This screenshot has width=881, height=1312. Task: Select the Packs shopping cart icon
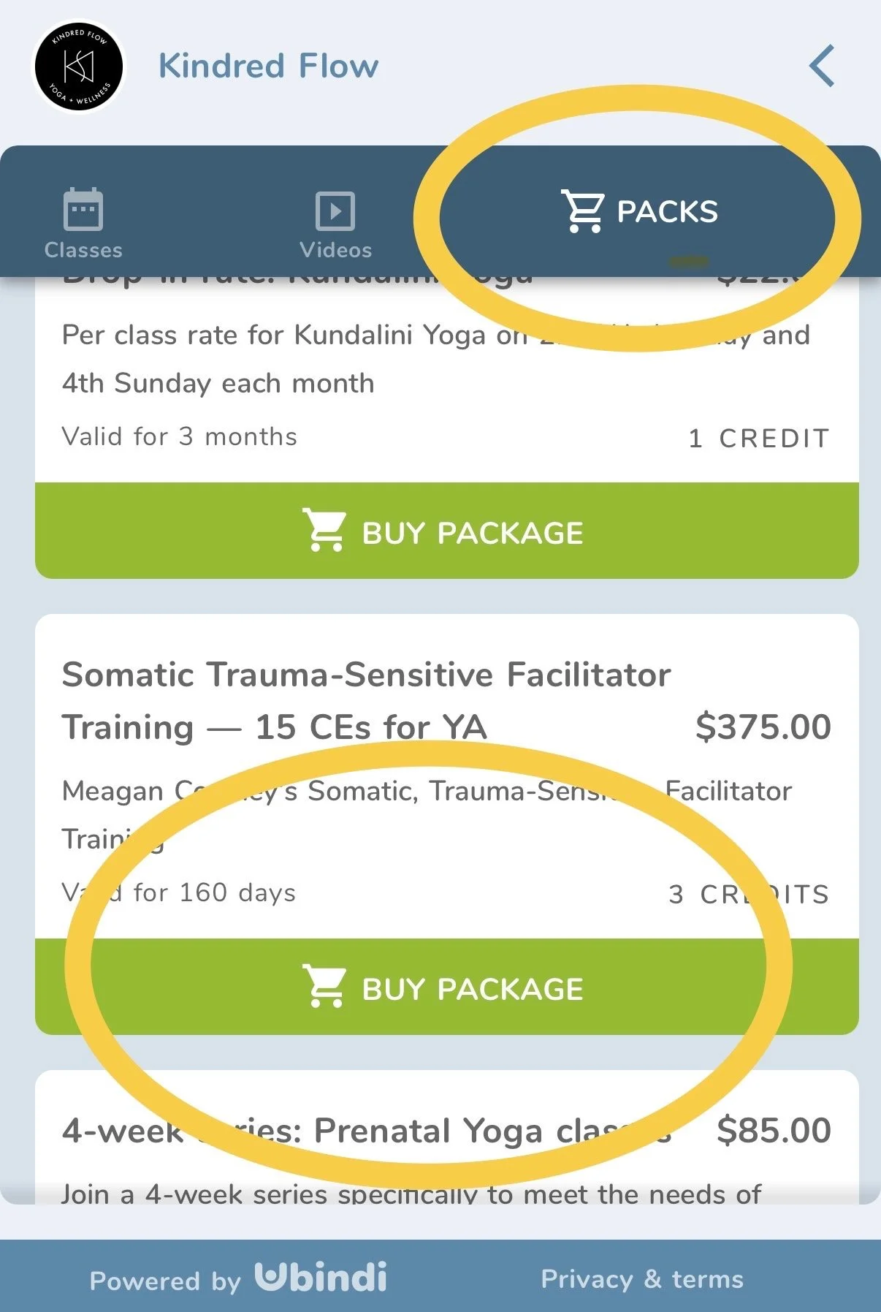tap(582, 211)
